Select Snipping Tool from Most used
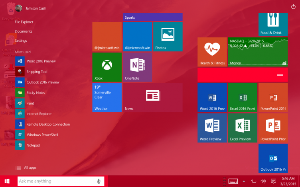 (x=37, y=72)
